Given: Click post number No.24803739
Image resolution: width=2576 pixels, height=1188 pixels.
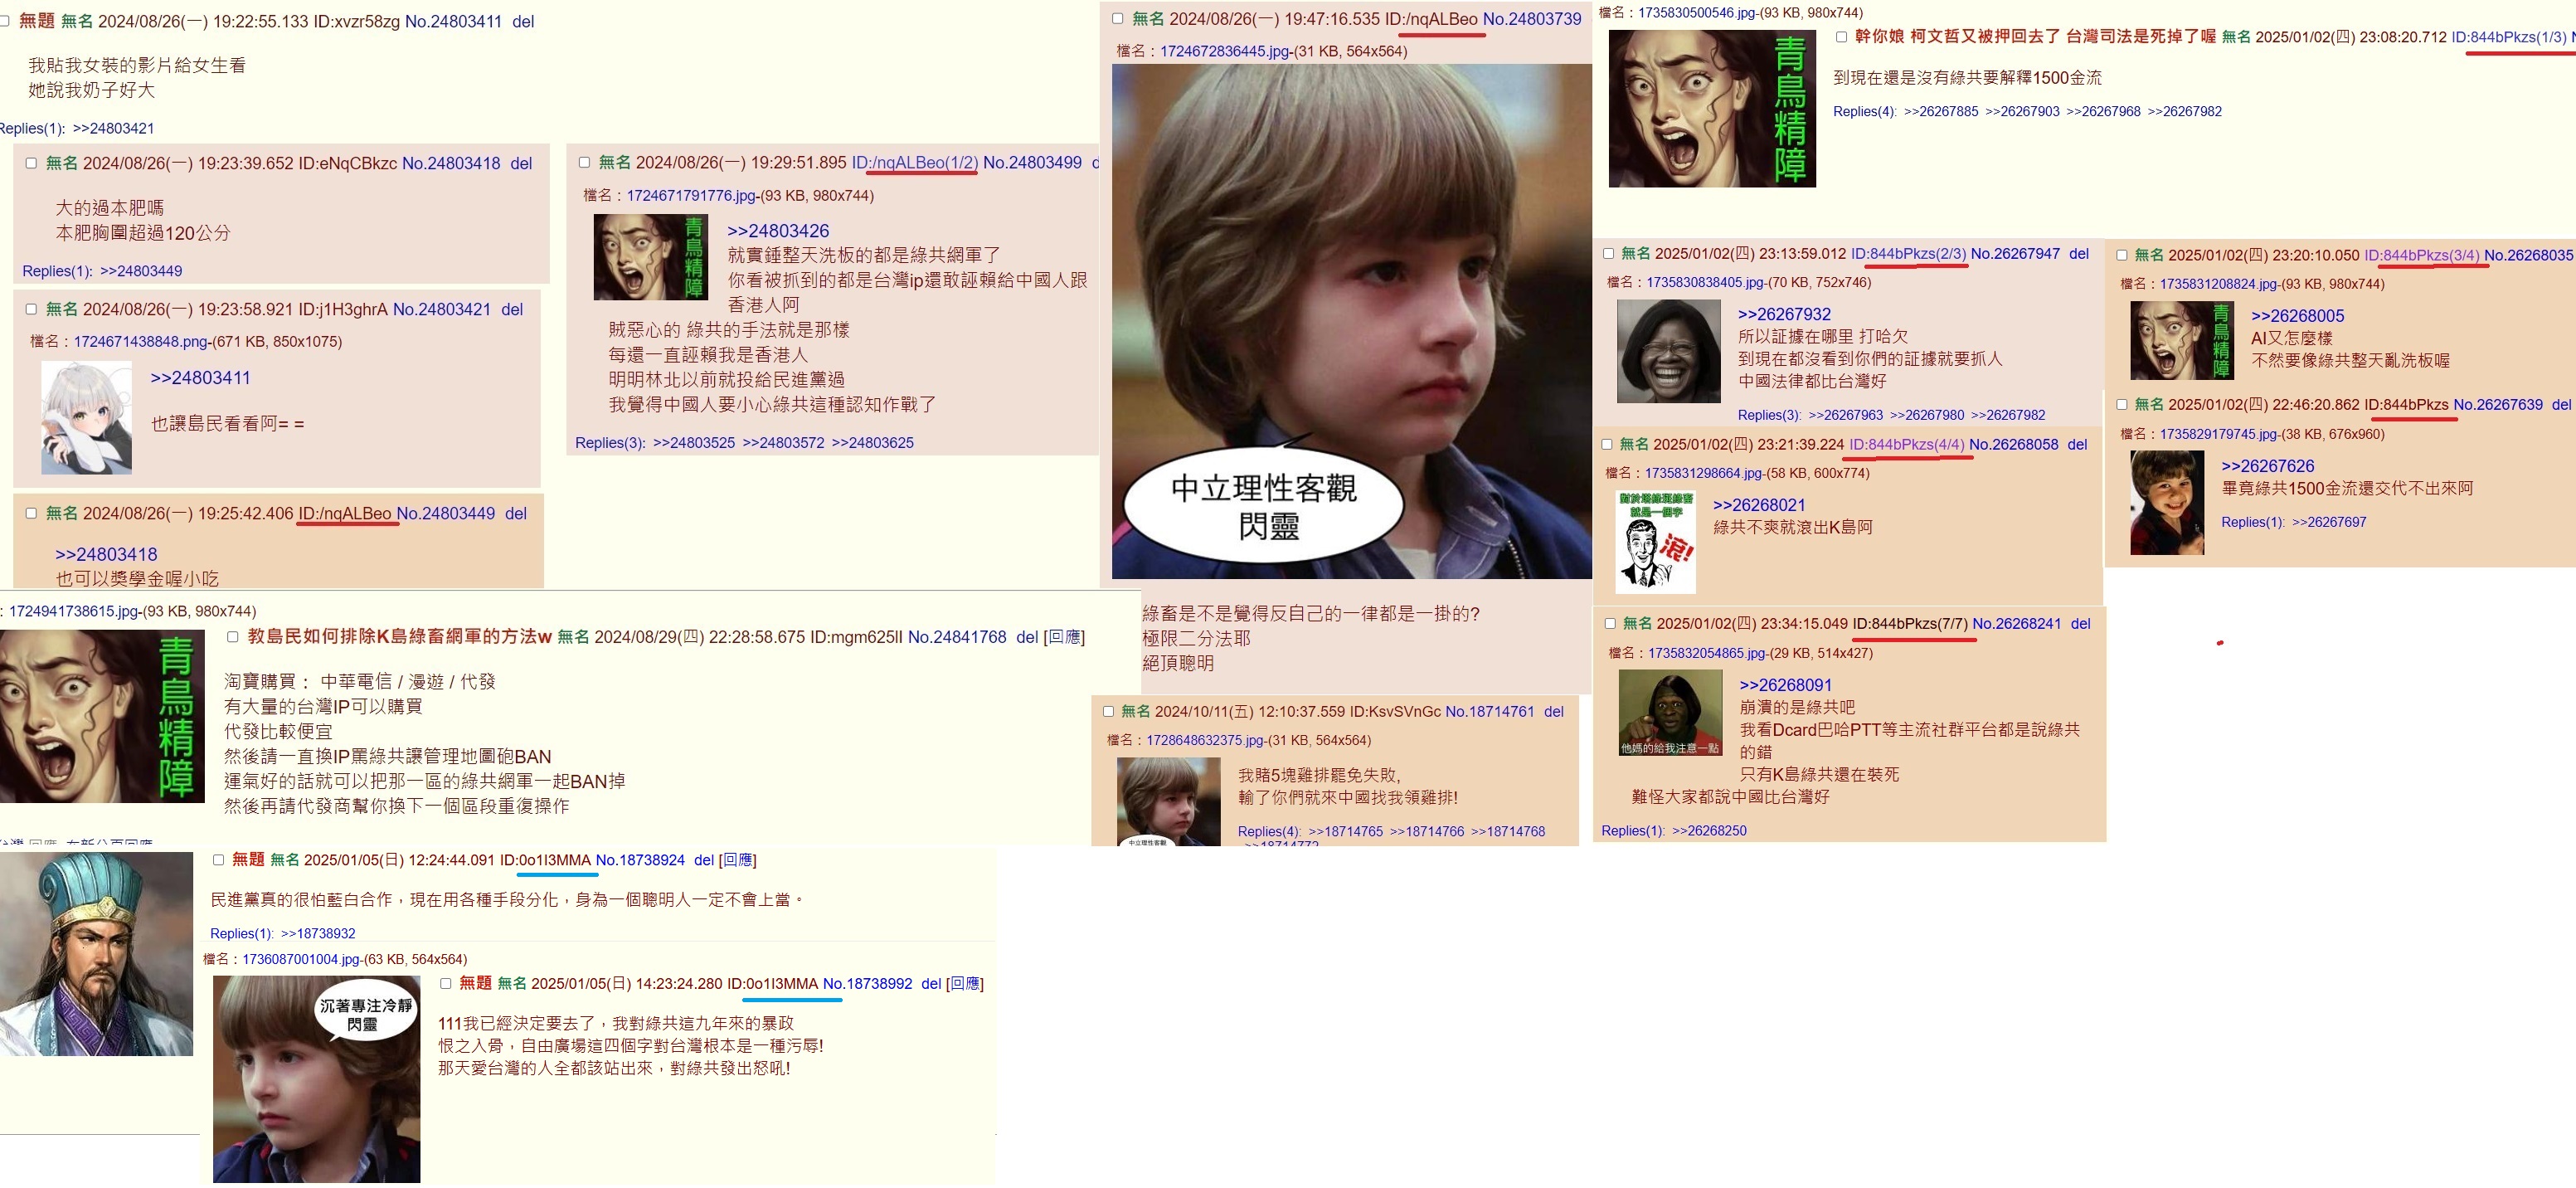Looking at the screenshot, I should (x=1532, y=19).
